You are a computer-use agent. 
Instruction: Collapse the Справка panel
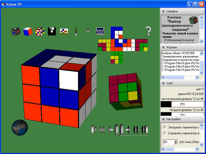[163, 11]
